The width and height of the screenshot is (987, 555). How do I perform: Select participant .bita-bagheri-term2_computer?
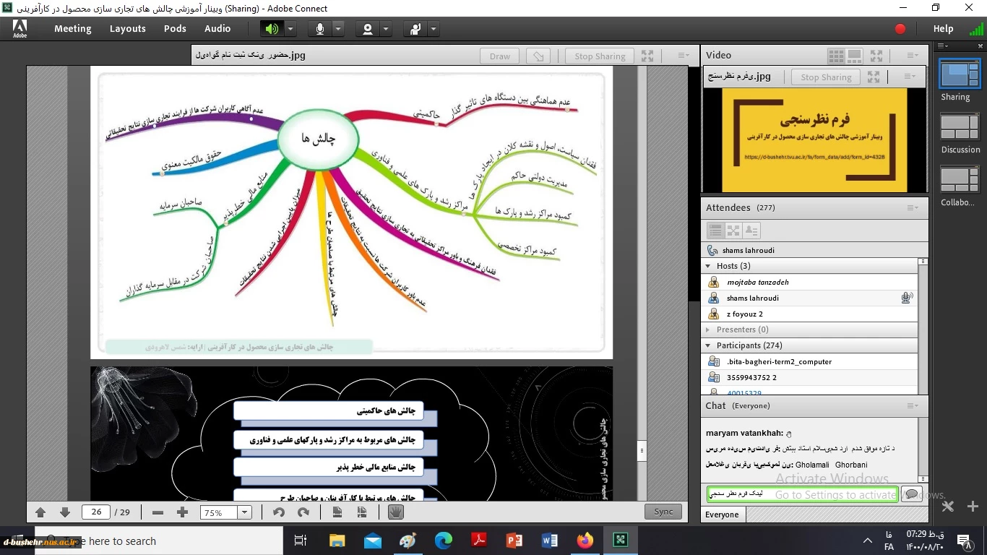point(810,361)
